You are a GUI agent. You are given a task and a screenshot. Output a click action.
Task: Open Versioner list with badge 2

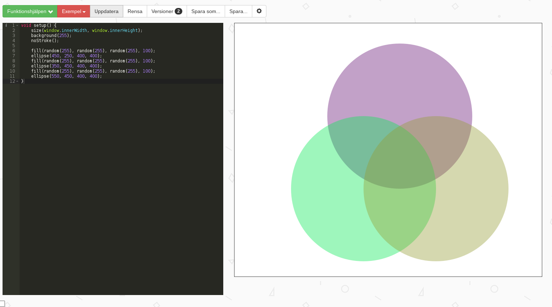pyautogui.click(x=167, y=11)
